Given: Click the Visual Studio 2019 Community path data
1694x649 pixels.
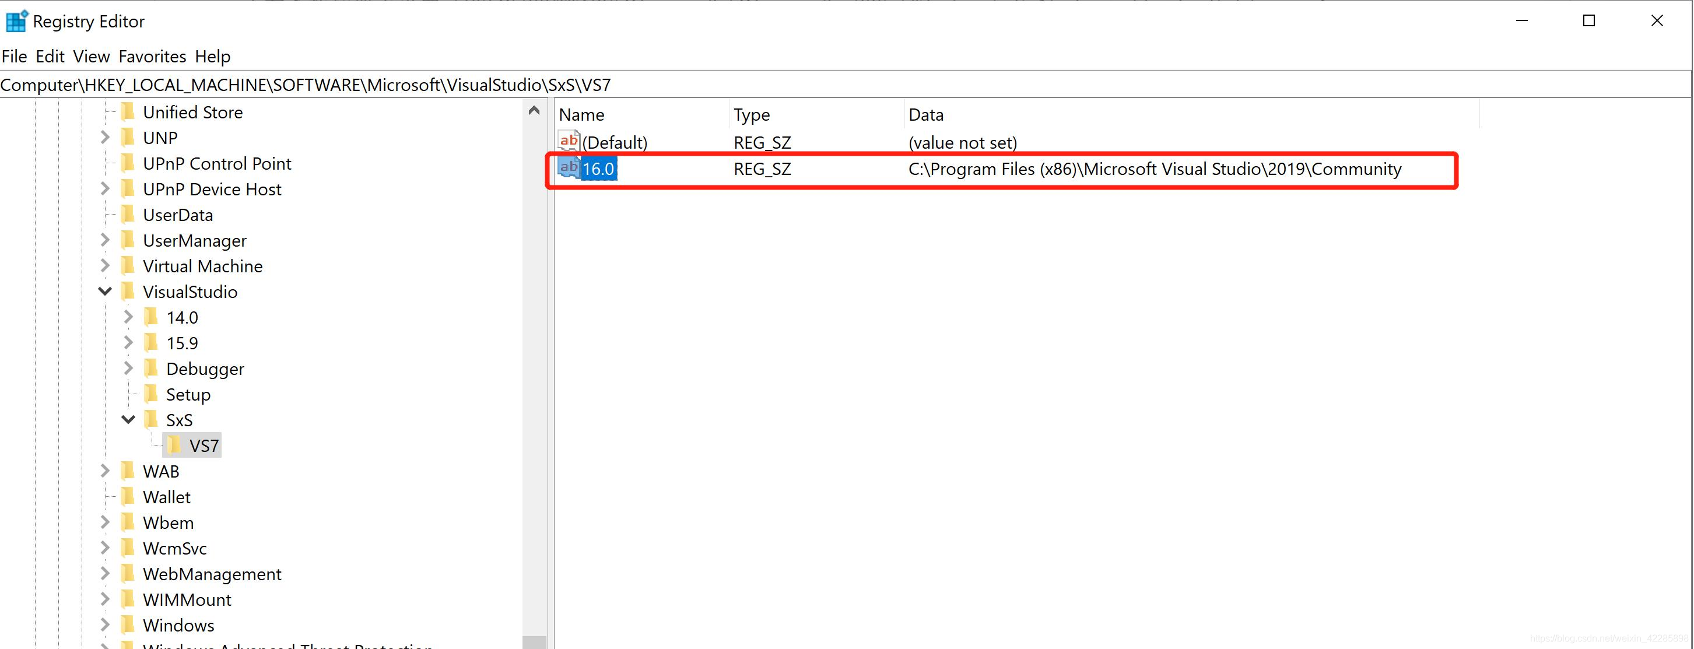Looking at the screenshot, I should click(x=1155, y=169).
